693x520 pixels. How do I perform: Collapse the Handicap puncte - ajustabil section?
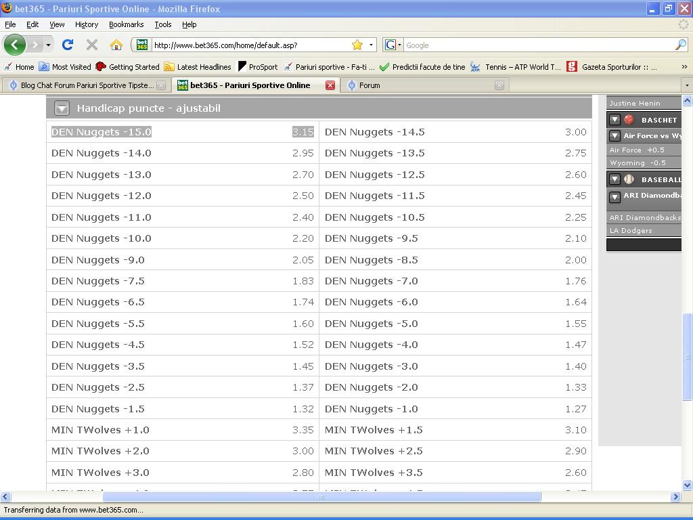pyautogui.click(x=62, y=108)
